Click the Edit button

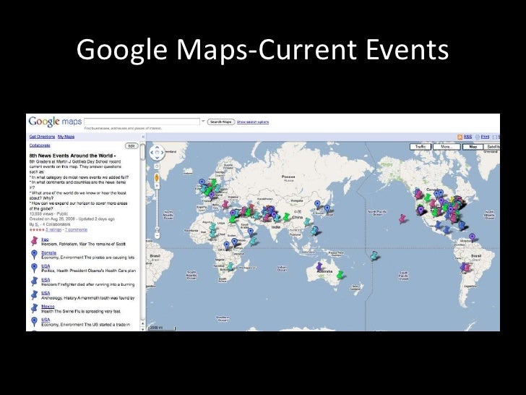click(131, 146)
